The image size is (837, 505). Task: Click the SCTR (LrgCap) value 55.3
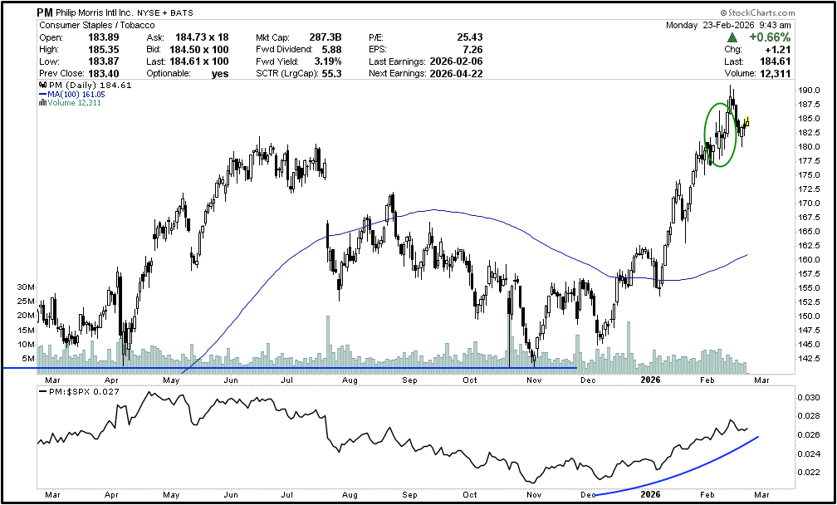pos(332,74)
